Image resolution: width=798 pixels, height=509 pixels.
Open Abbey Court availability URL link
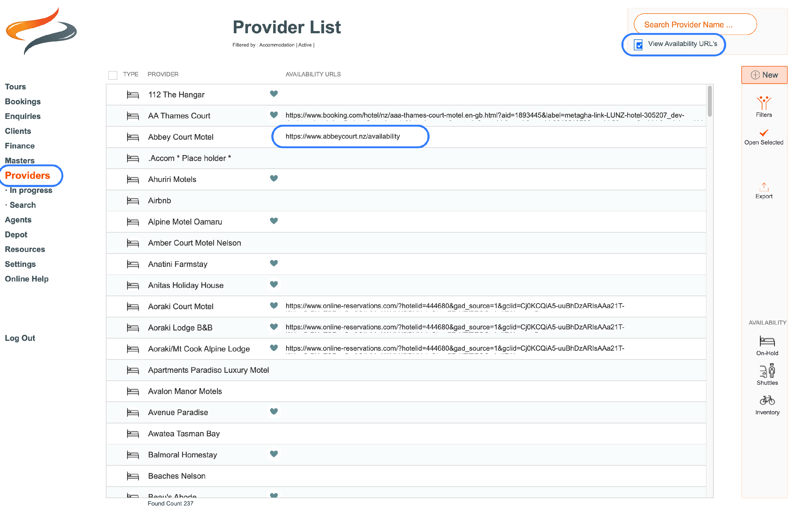point(343,136)
